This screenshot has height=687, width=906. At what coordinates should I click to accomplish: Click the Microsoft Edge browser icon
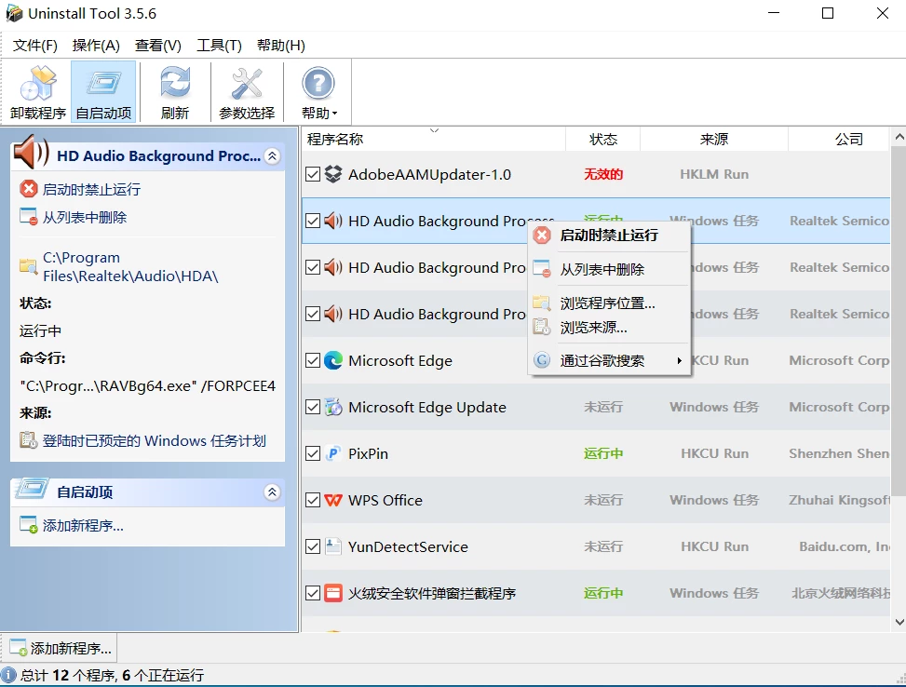[332, 360]
